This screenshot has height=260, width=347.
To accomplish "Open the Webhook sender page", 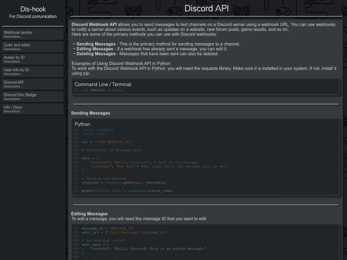I will pyautogui.click(x=33, y=34).
